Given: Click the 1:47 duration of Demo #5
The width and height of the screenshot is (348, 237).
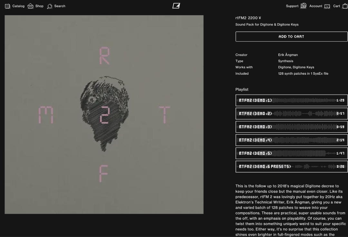Looking at the screenshot, I should [340, 153].
